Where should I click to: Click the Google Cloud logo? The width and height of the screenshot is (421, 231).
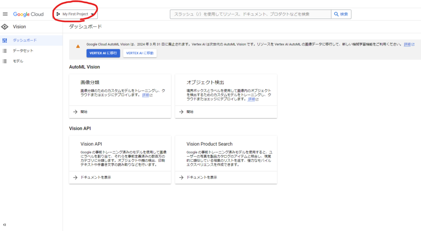point(28,14)
